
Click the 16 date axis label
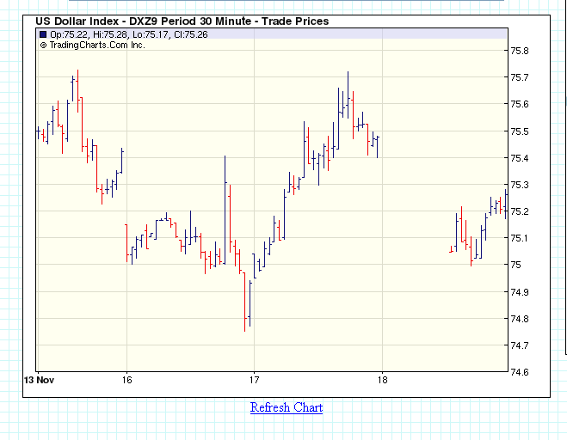(x=127, y=380)
